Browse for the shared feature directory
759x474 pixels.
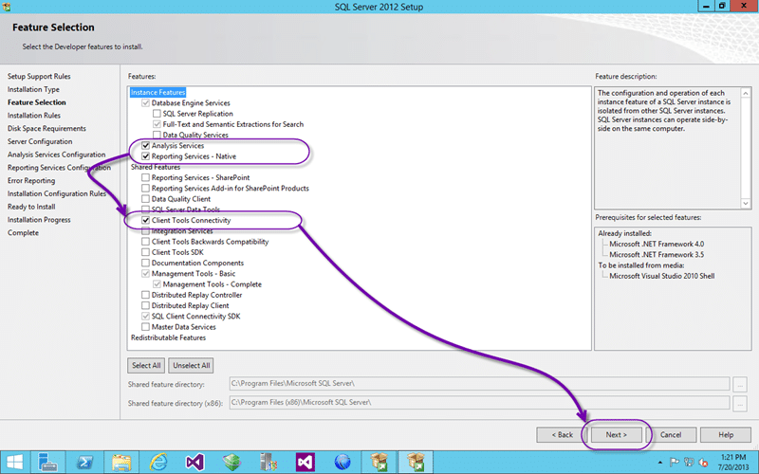click(740, 384)
